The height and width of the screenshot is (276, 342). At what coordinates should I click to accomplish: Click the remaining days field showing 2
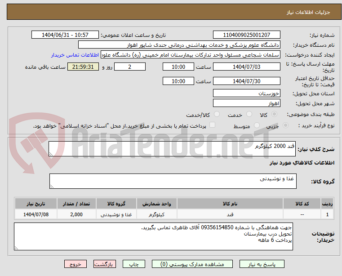point(130,67)
